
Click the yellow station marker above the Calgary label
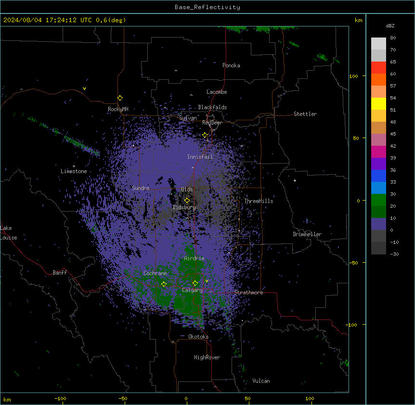pyautogui.click(x=195, y=283)
